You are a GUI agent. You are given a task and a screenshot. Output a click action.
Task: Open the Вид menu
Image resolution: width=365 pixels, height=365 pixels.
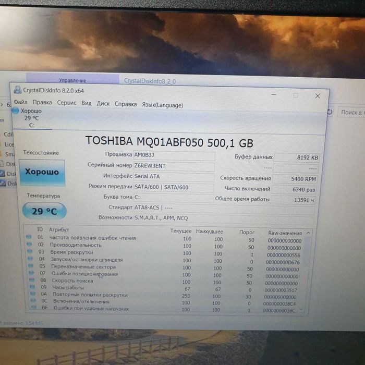click(87, 103)
